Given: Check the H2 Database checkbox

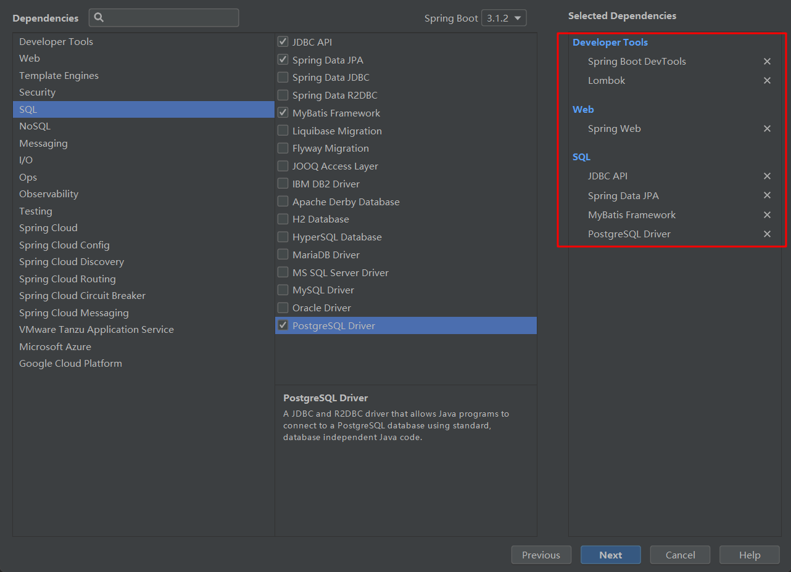Looking at the screenshot, I should point(283,219).
